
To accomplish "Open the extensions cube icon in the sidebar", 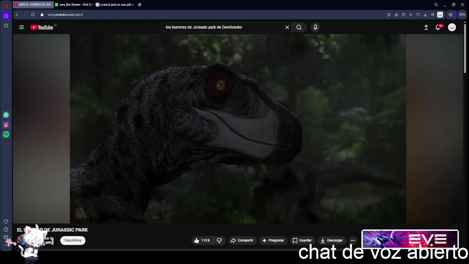I will point(6,237).
